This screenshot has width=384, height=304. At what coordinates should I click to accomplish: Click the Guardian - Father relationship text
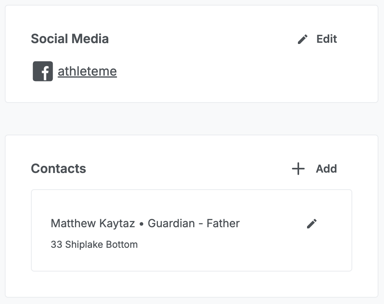click(x=194, y=223)
